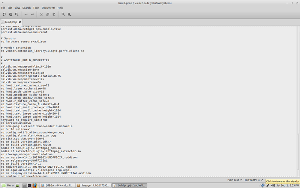This screenshot has width=300, height=188.
Task: Click the '# Sensors' comment line
Action: click(x=8, y=38)
